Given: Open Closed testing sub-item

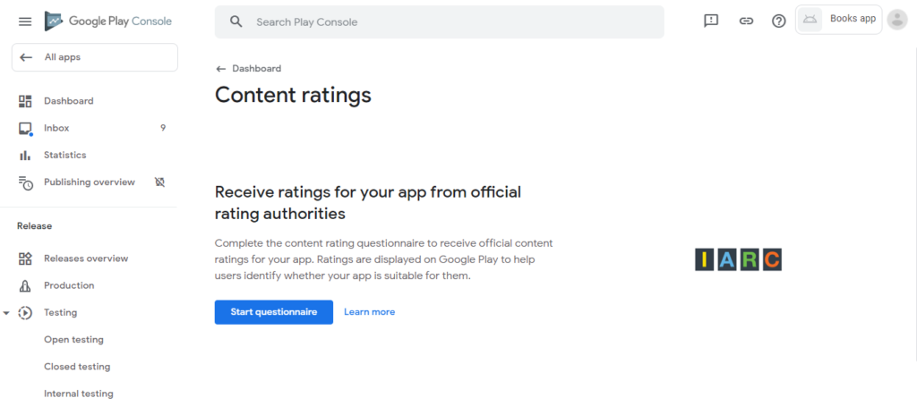Looking at the screenshot, I should coord(77,367).
